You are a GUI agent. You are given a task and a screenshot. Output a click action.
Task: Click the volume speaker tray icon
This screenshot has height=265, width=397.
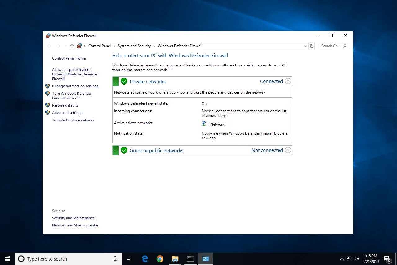357,259
